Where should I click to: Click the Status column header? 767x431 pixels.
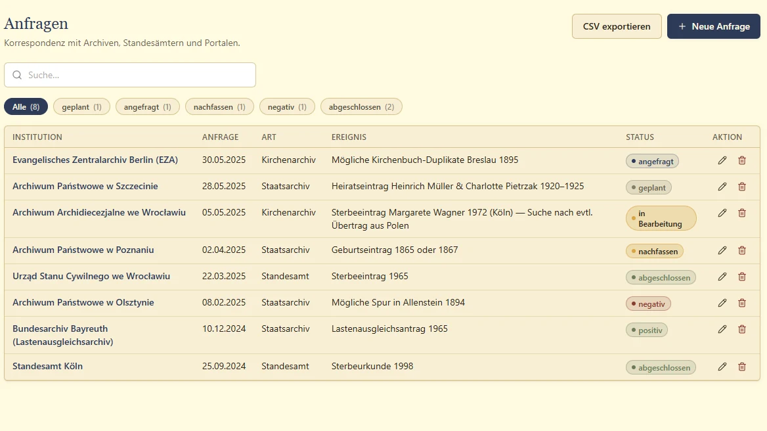pyautogui.click(x=640, y=137)
